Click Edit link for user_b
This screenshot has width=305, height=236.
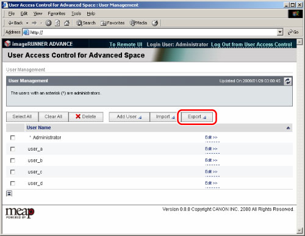211,160
